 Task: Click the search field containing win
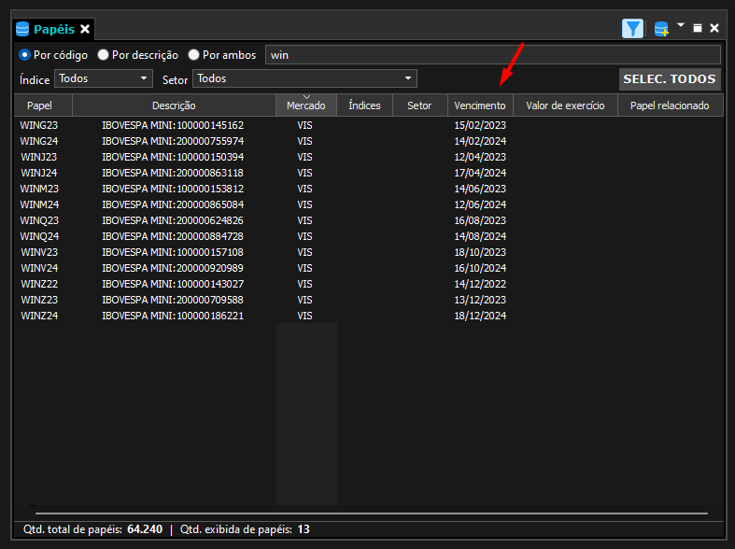493,55
